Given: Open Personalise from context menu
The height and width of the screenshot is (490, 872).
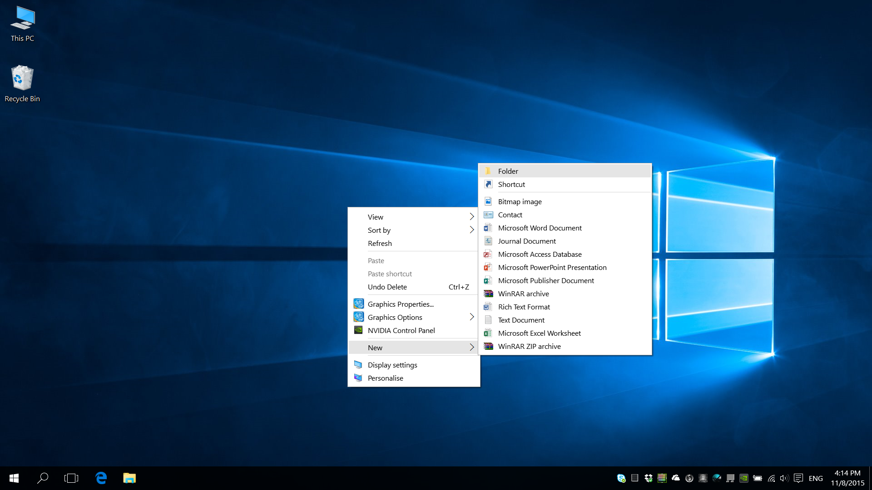Looking at the screenshot, I should 413,378.
